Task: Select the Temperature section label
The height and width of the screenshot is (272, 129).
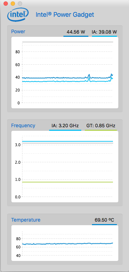Action: click(x=26, y=220)
